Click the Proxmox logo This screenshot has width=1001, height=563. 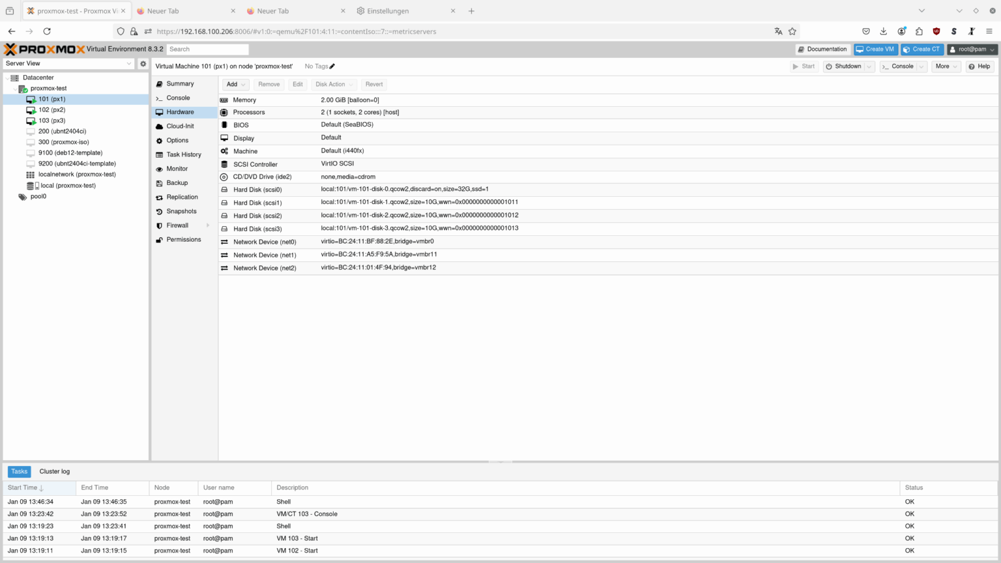pyautogui.click(x=44, y=49)
